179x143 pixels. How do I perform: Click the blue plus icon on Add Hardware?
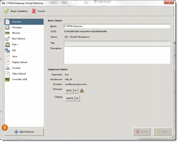point(16,132)
